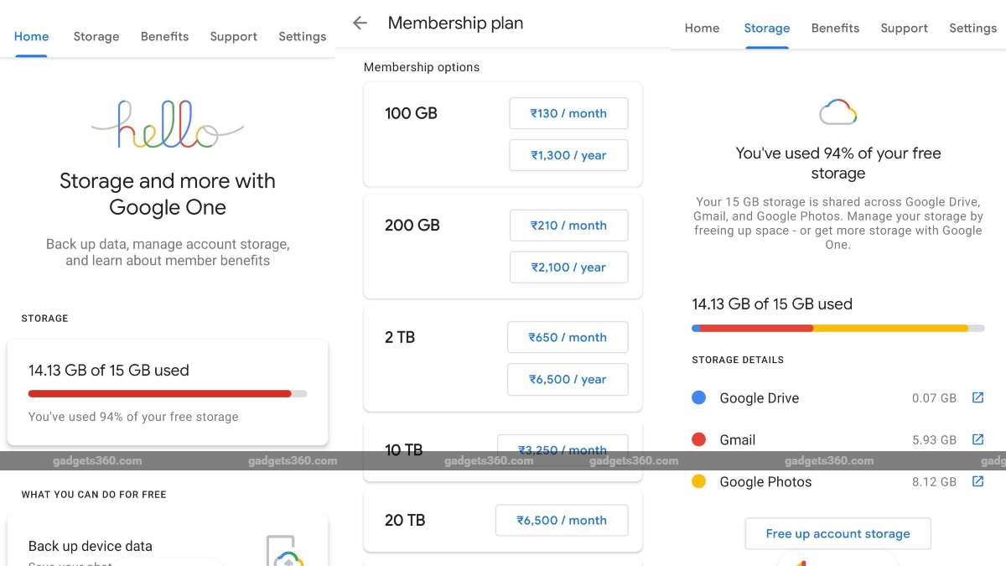Choose 100 GB plan at ₹130 / month
1006x566 pixels.
568,113
